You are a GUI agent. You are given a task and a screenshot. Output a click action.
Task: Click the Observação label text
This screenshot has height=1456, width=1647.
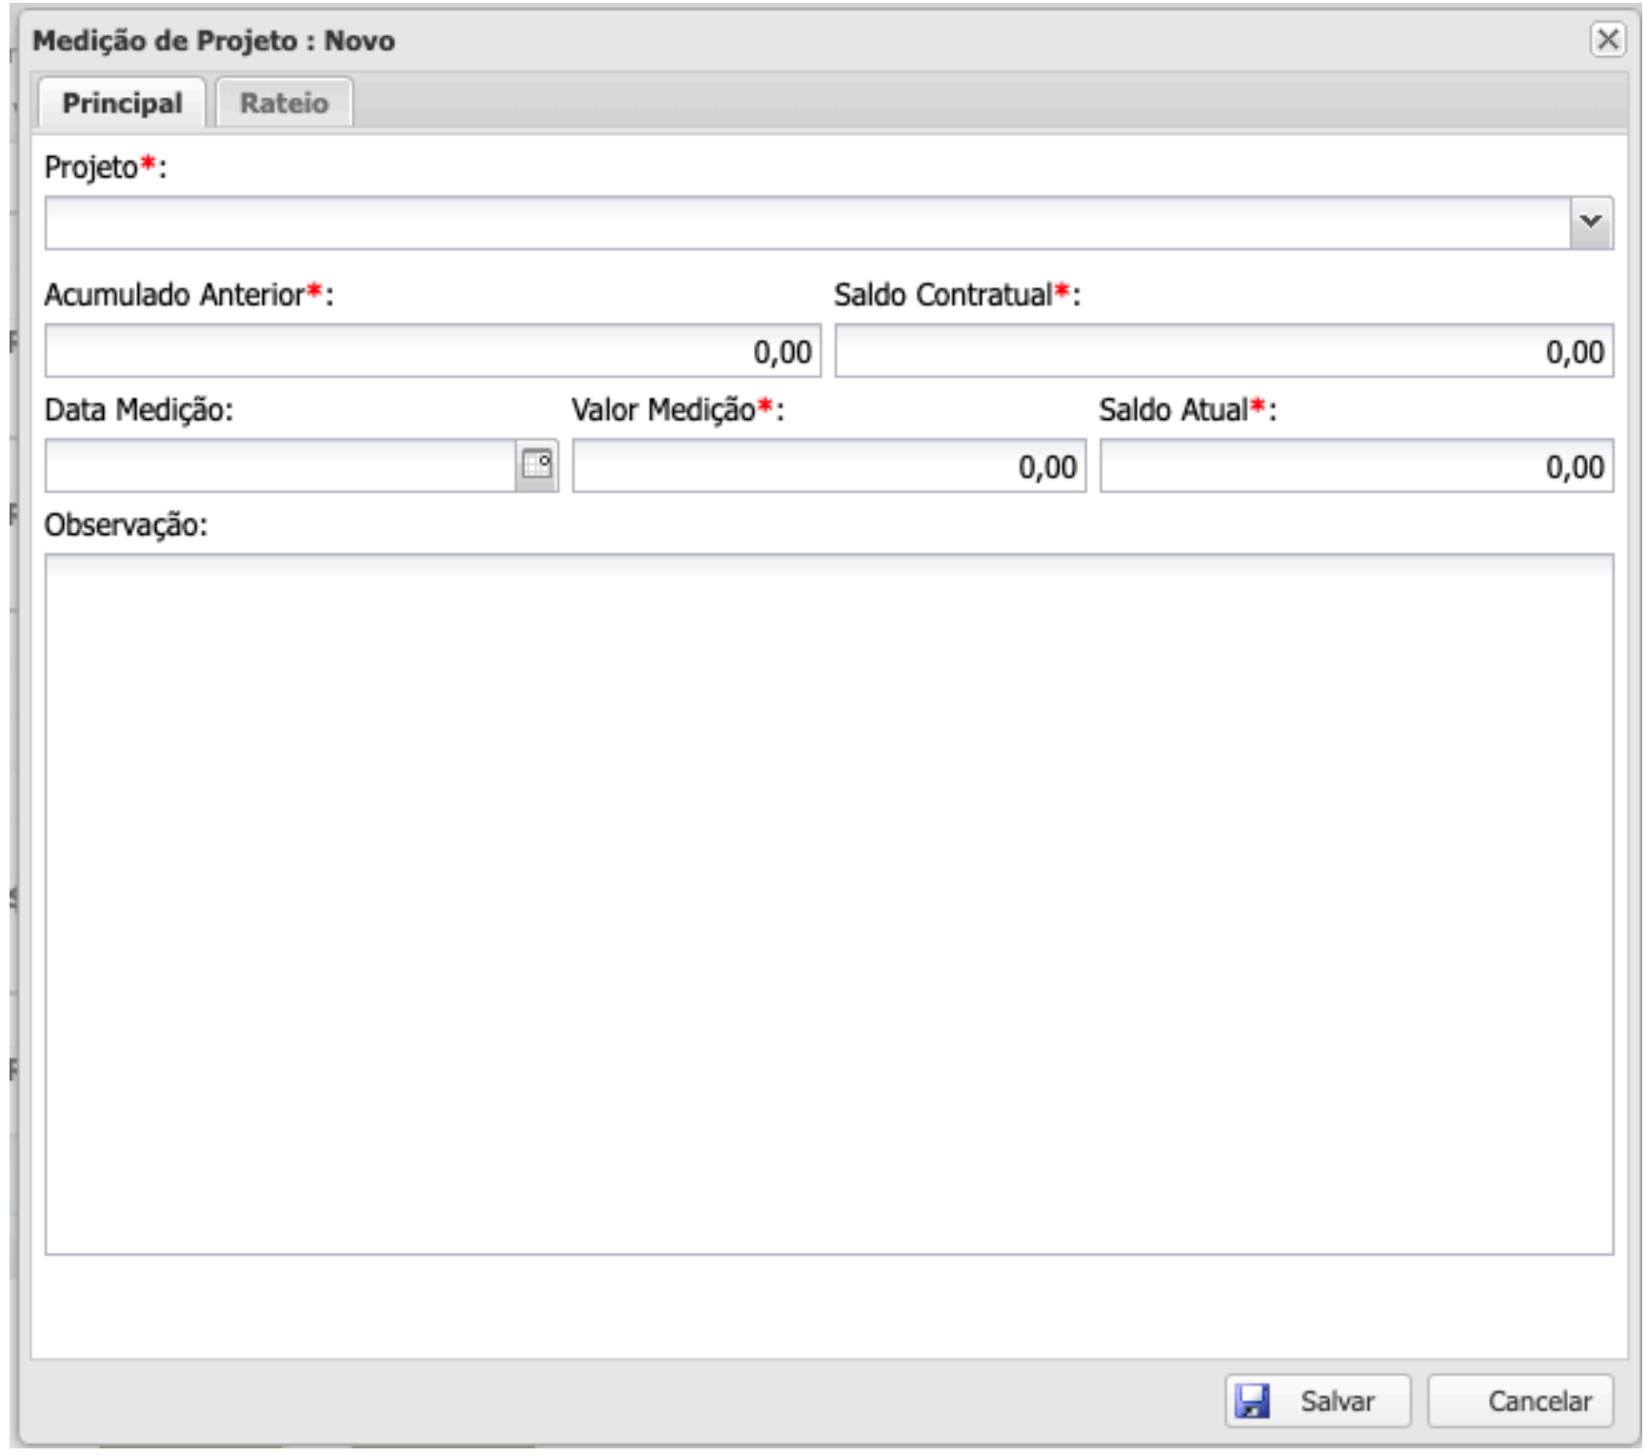click(125, 524)
